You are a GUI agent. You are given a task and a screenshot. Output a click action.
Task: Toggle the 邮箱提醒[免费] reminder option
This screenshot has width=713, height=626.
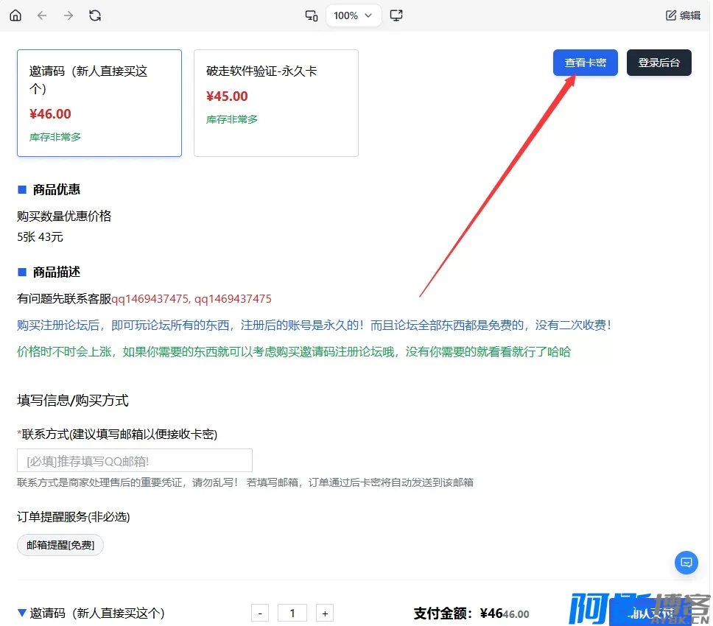[60, 545]
